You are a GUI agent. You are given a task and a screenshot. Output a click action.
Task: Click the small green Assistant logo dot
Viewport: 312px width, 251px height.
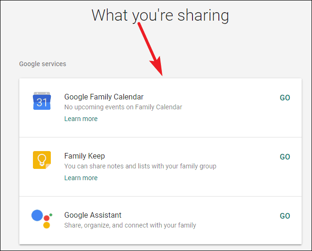tap(51, 215)
